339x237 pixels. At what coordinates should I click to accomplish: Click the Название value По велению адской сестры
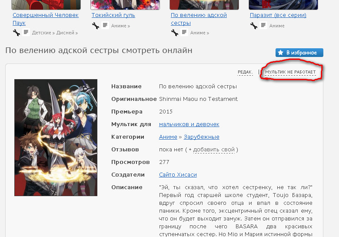pyautogui.click(x=198, y=87)
